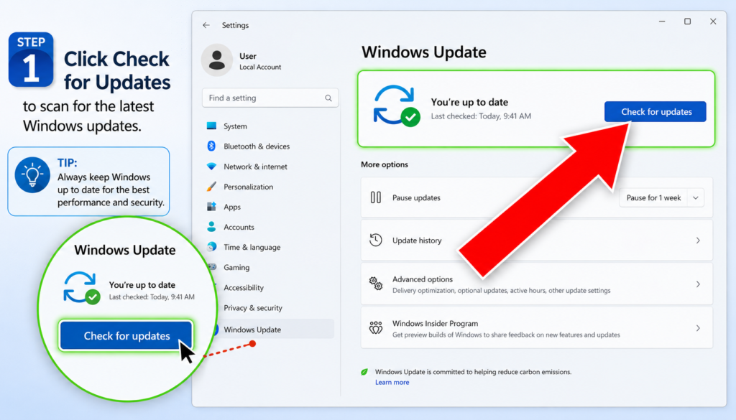Click the Advanced options gears icon
The image size is (736, 420).
click(x=375, y=284)
